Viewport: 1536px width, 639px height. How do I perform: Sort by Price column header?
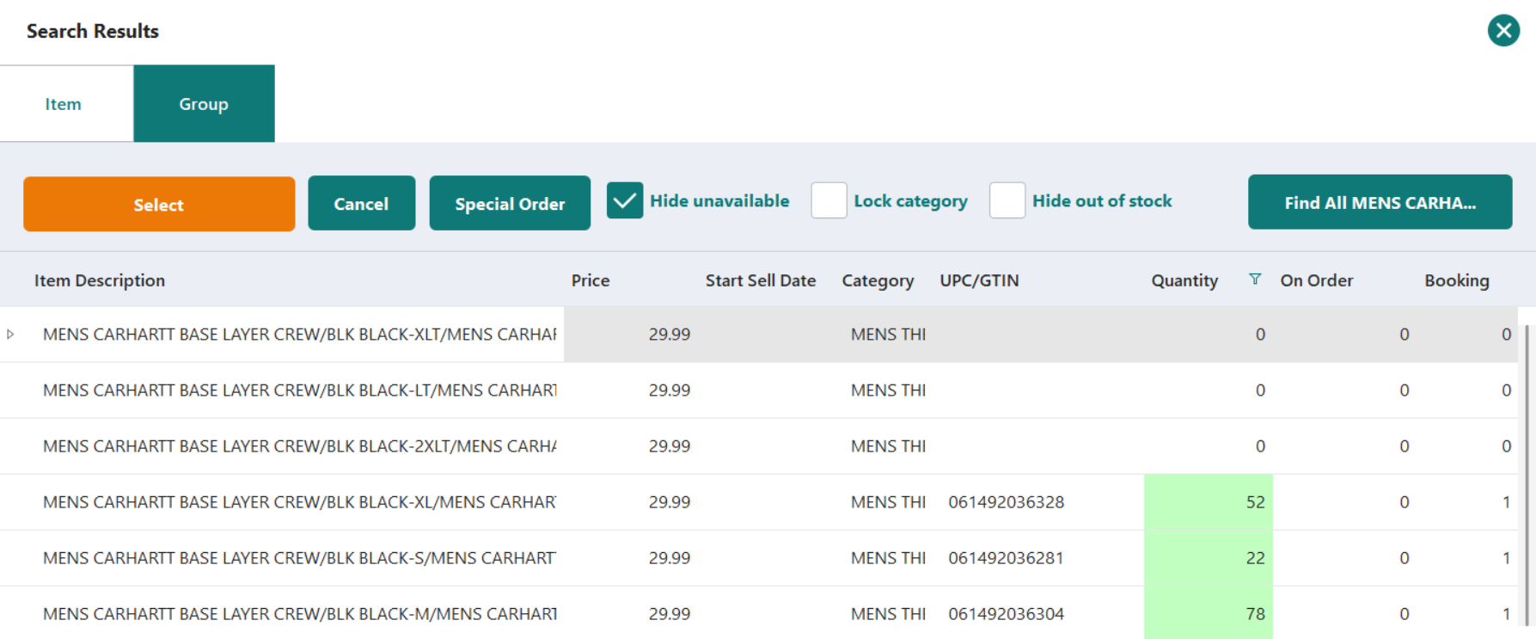point(591,280)
